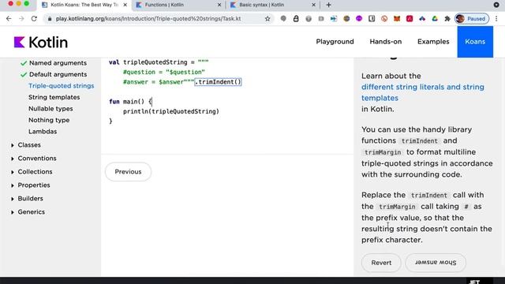This screenshot has height=284, width=505.
Task: Click the Revert button
Action: (x=381, y=263)
